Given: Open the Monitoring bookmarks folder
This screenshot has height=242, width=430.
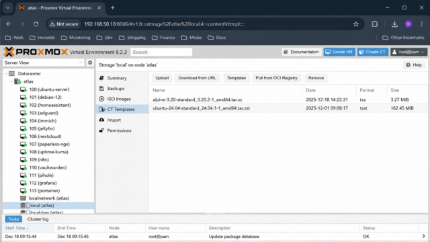Looking at the screenshot, I should (x=76, y=38).
